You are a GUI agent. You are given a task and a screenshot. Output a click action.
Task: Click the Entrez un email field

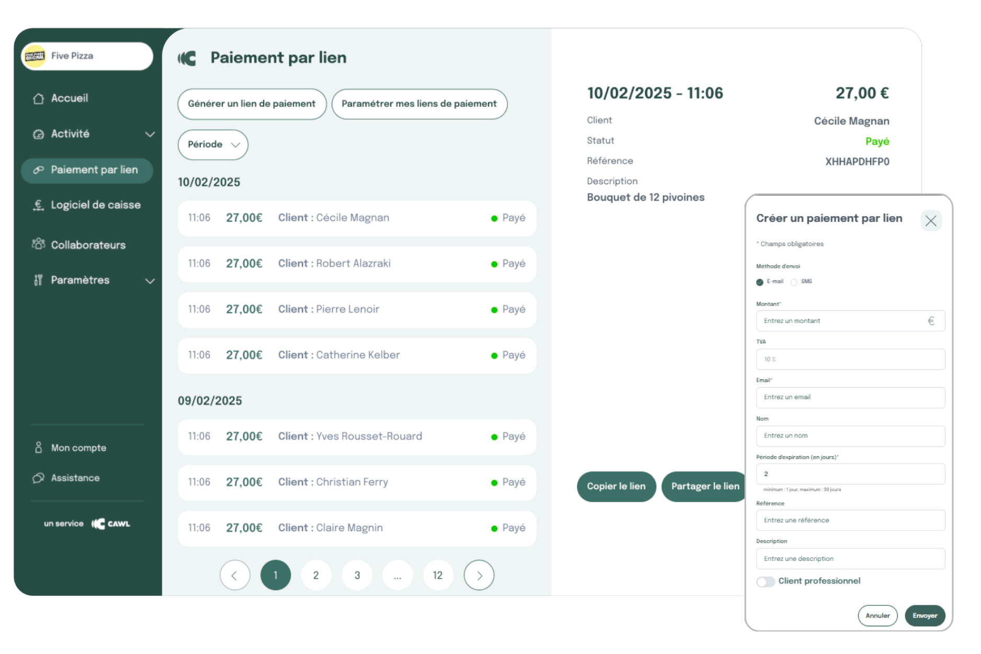click(x=850, y=398)
